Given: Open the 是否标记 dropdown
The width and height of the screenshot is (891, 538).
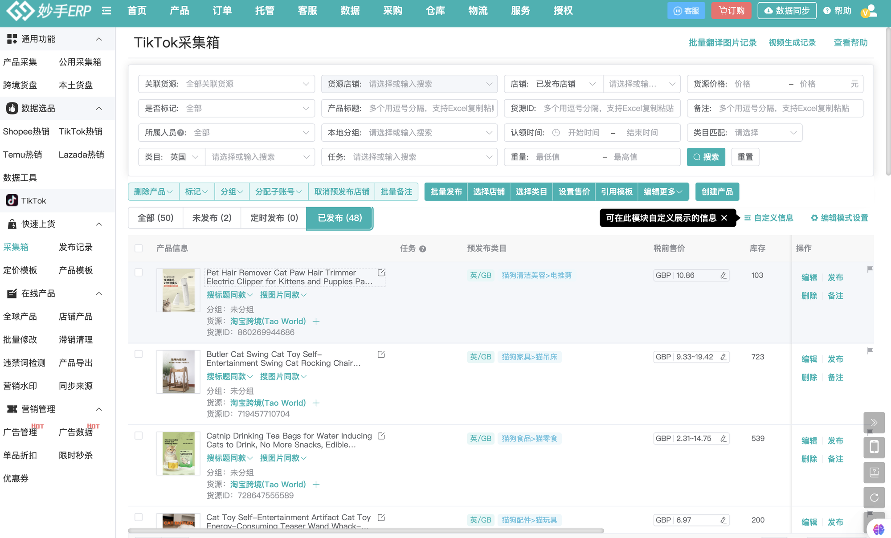Looking at the screenshot, I should [x=226, y=108].
